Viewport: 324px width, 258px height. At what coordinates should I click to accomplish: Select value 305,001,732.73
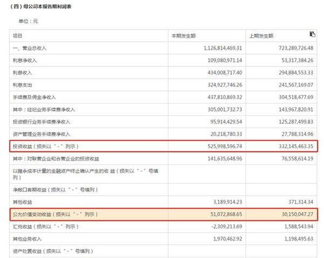click(x=225, y=109)
